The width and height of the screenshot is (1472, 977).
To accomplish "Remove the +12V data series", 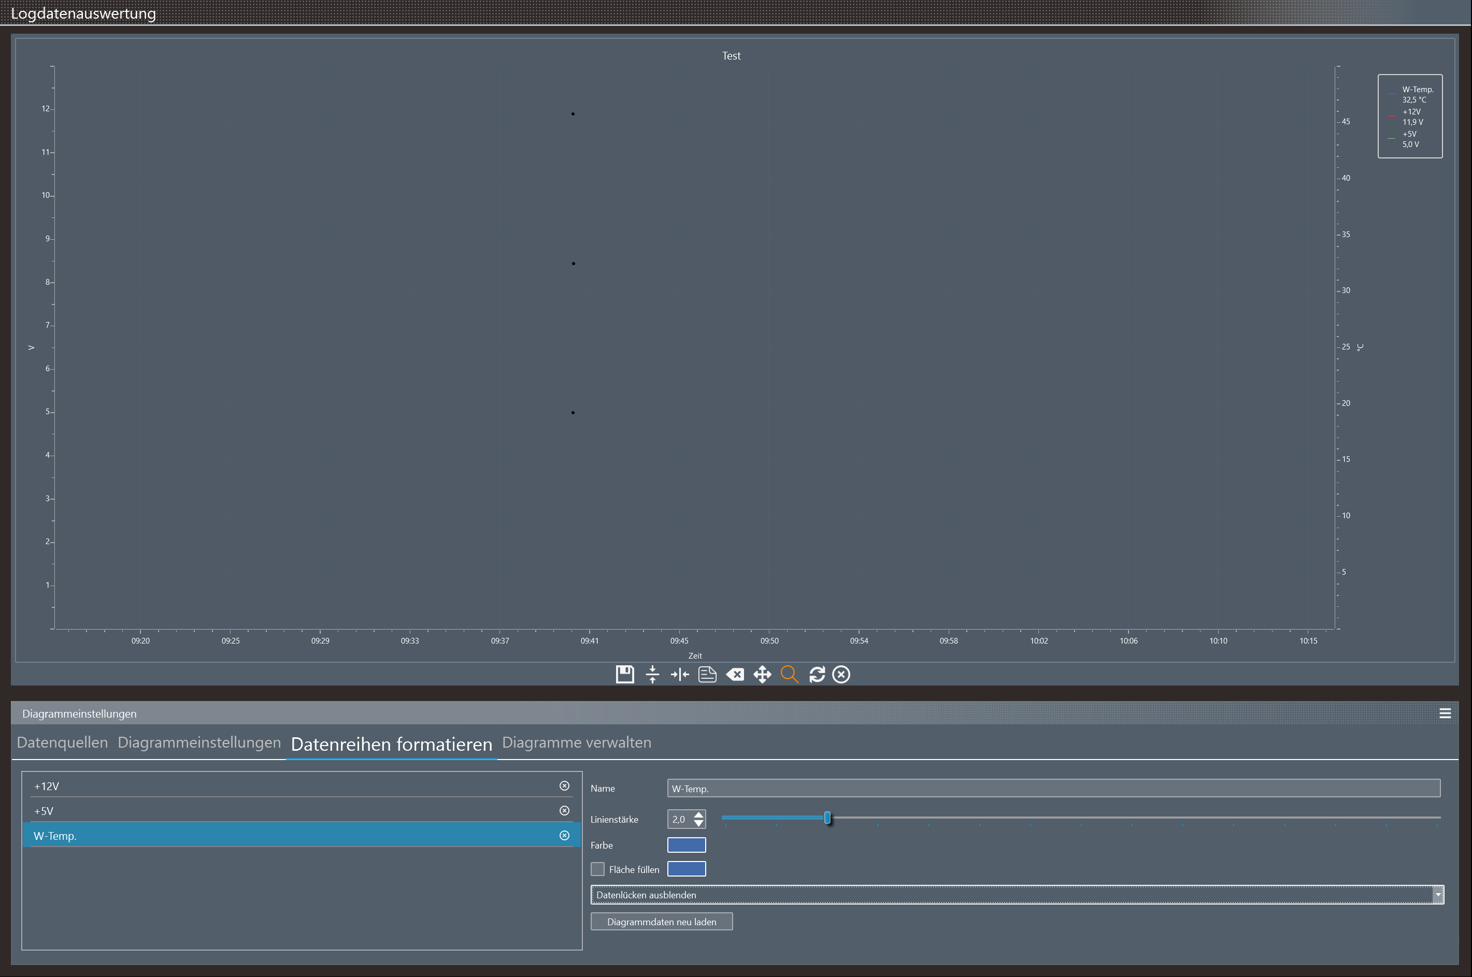I will [564, 786].
